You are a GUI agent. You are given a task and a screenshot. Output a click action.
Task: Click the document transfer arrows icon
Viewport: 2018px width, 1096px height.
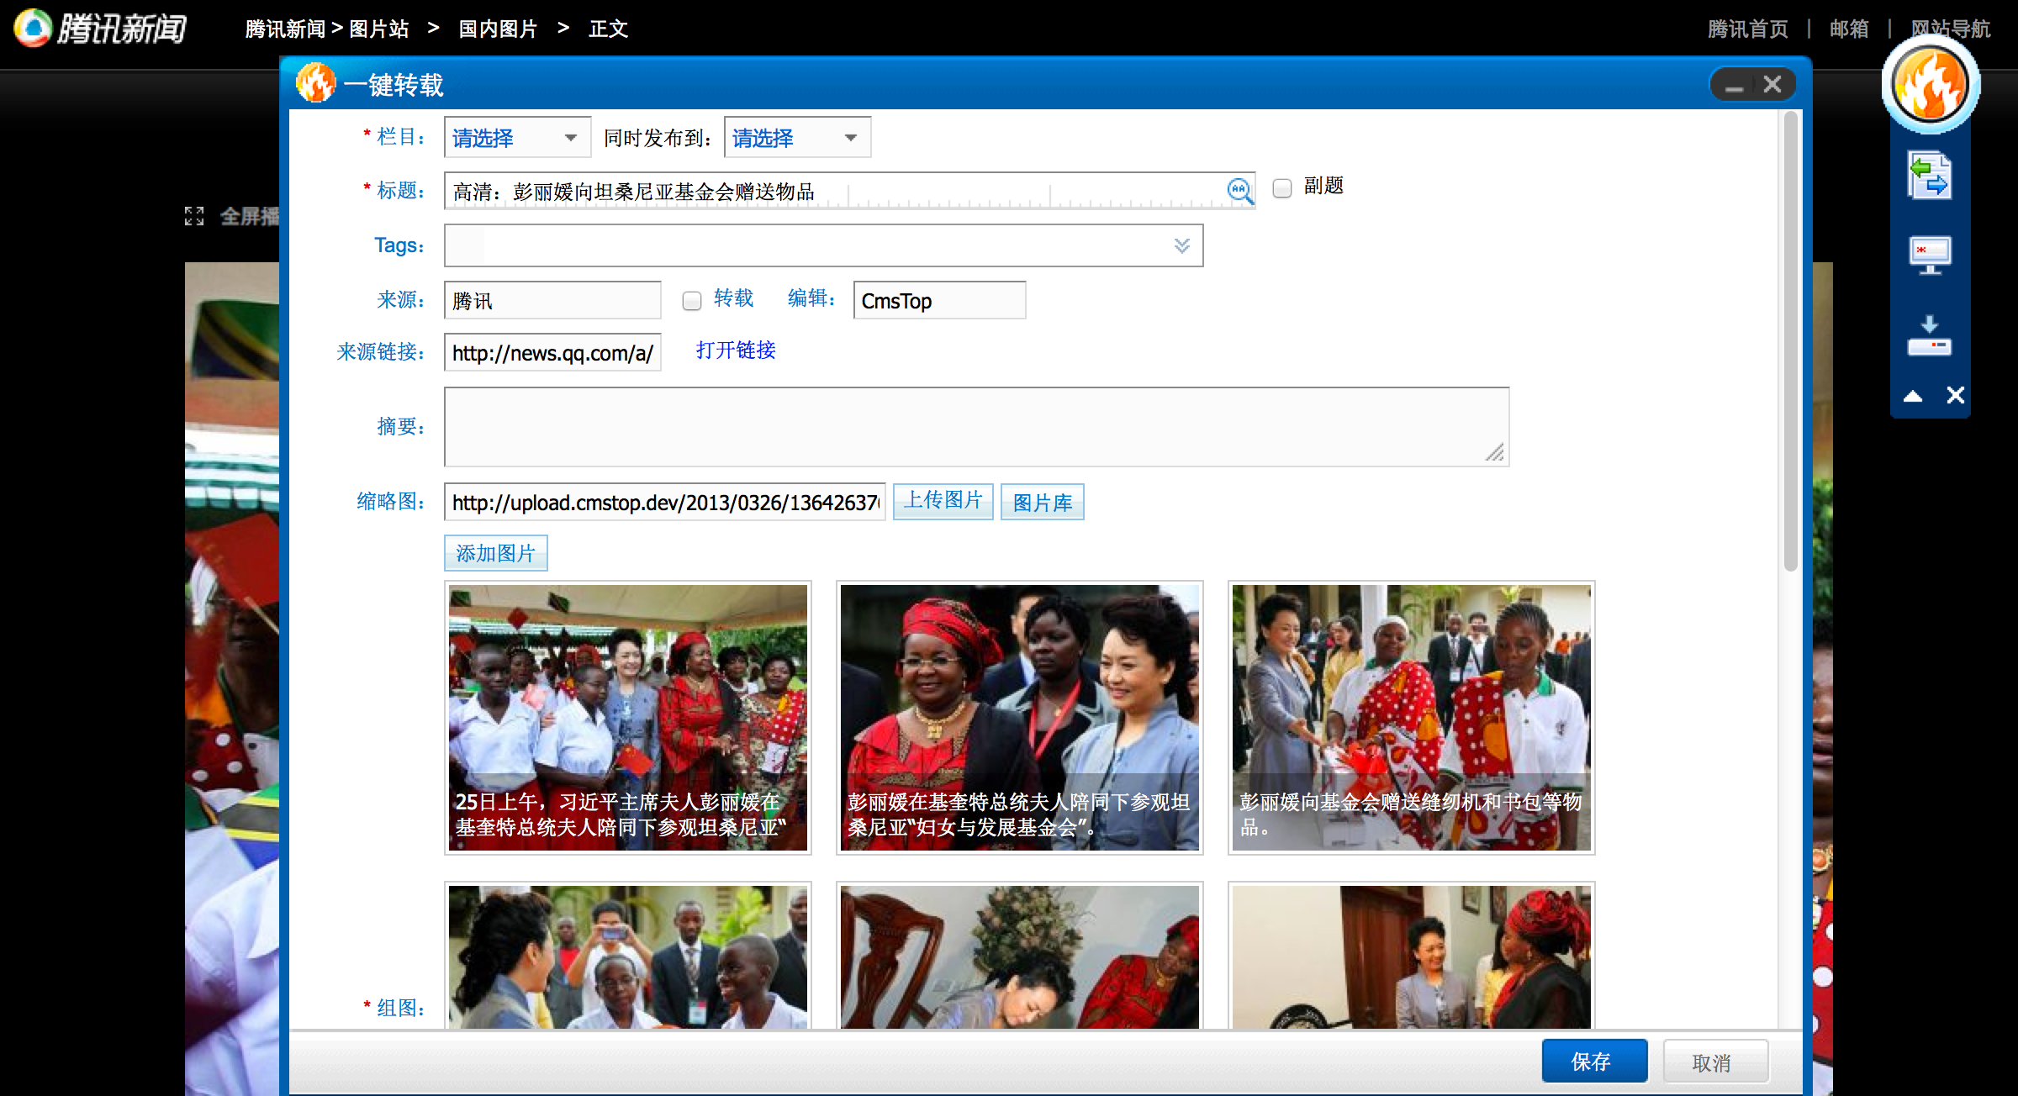pos(1929,176)
